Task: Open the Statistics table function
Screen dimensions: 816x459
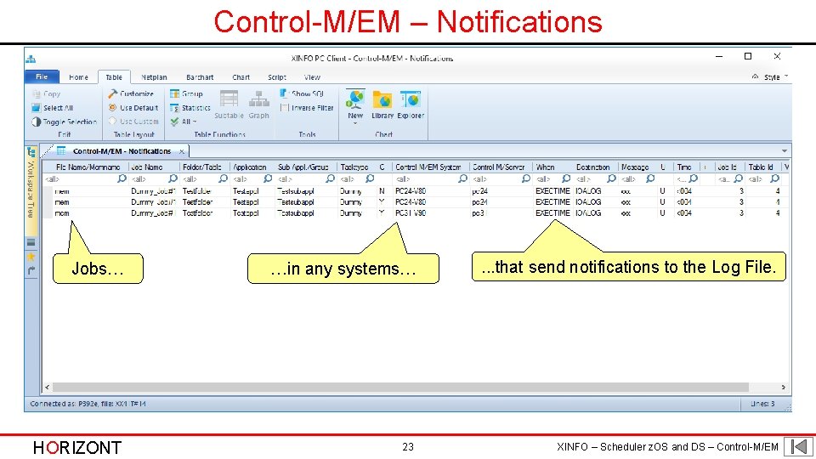Action: (x=190, y=108)
